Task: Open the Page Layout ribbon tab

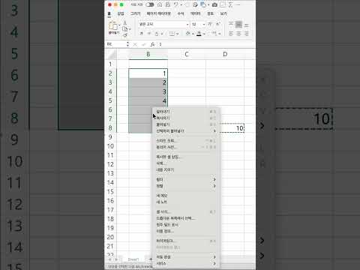Action: coord(158,13)
